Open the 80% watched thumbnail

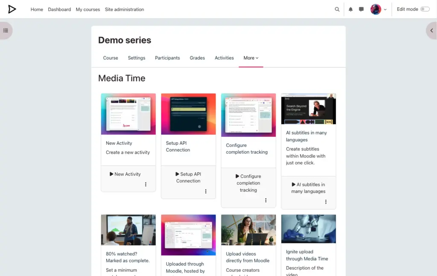coord(128,230)
